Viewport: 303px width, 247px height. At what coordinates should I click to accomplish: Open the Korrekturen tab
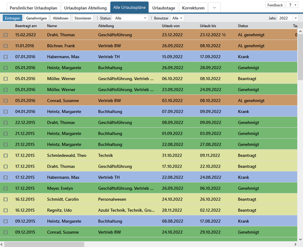193,8
